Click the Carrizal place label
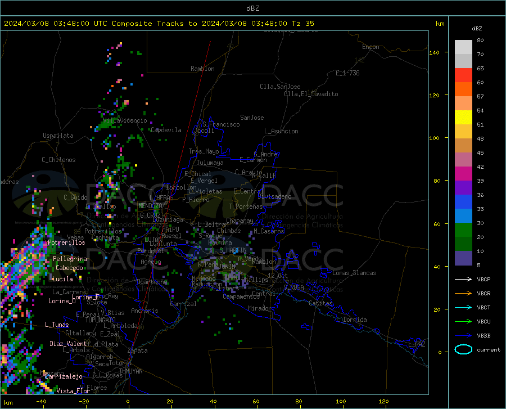 click(183, 304)
